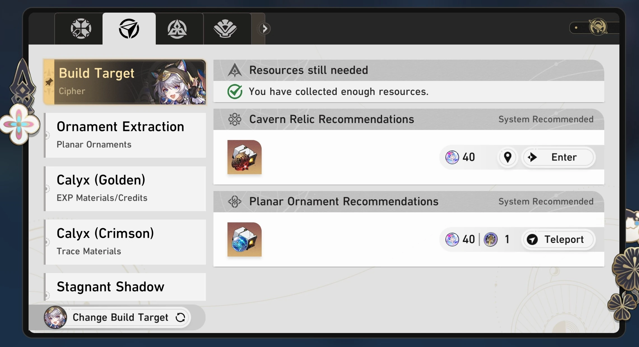
Task: Switch to the lotus crown tab
Action: pos(225,29)
